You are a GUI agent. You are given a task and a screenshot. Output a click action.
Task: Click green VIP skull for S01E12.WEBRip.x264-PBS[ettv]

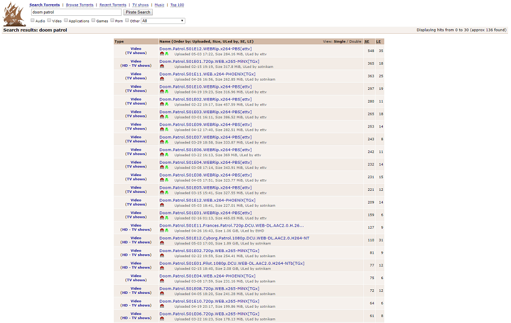[167, 54]
